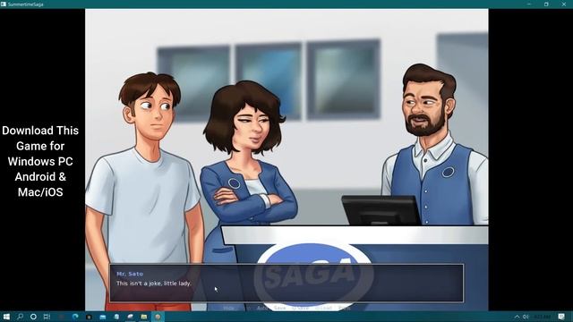The image size is (573, 322).
Task: Minimize the SummertimeSaga window
Action: [x=529, y=4]
